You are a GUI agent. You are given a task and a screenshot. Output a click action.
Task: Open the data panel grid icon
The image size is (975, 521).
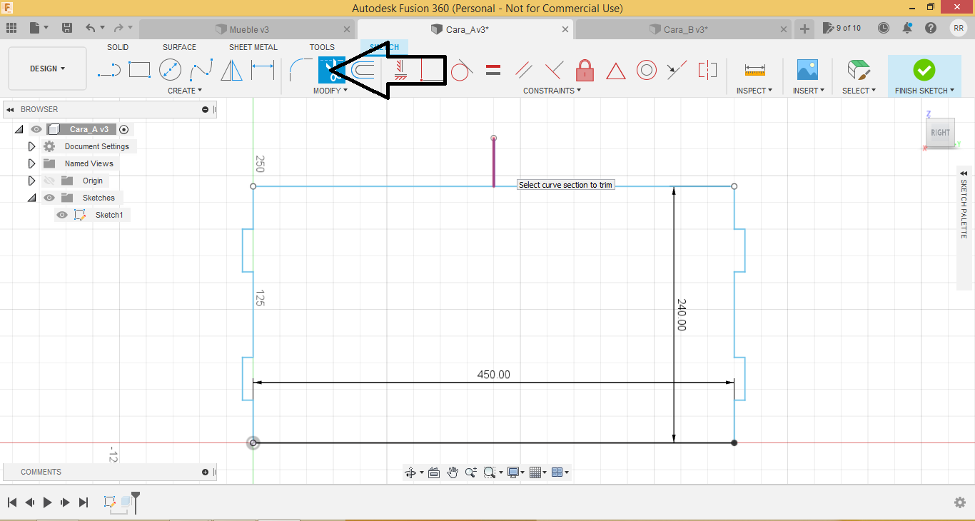point(11,28)
